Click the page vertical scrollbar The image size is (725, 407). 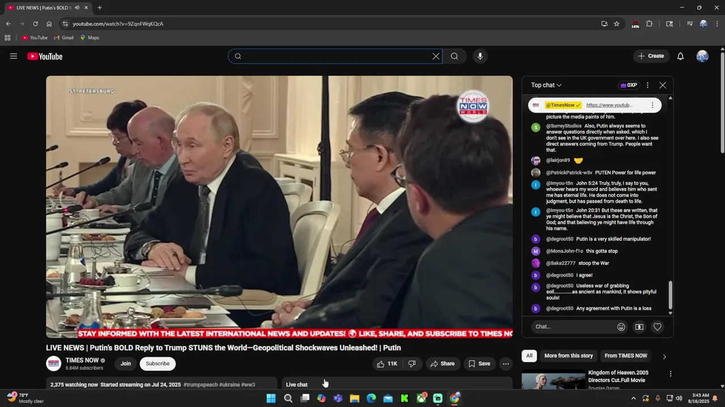click(722, 102)
